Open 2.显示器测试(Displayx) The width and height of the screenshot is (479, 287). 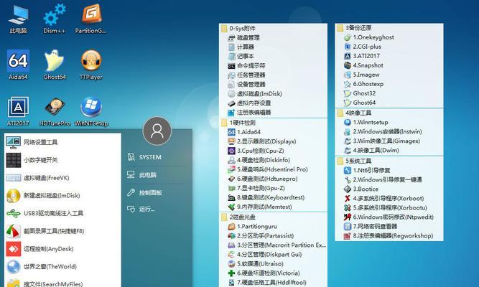coord(273,141)
